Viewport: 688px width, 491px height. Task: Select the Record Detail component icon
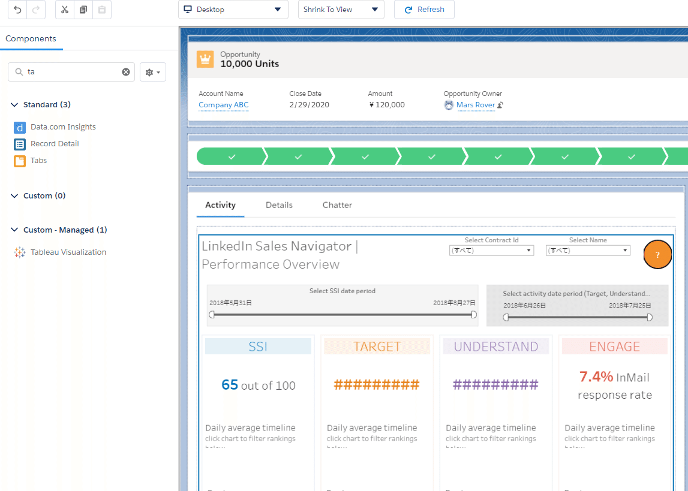click(x=20, y=144)
